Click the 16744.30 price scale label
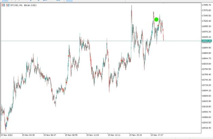This screenshot has height=139, width=213. pos(207,80)
